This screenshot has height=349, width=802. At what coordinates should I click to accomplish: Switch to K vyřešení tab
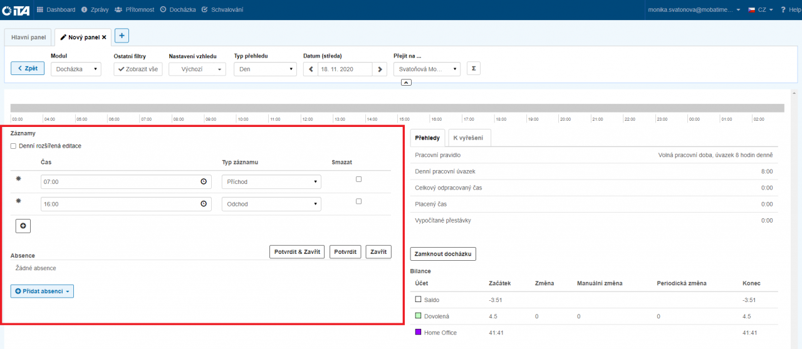470,138
